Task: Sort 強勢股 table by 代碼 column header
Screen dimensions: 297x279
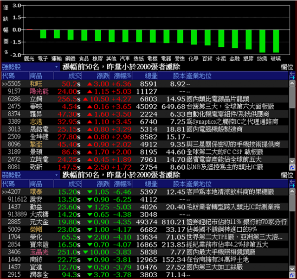Action: pyautogui.click(x=15, y=76)
